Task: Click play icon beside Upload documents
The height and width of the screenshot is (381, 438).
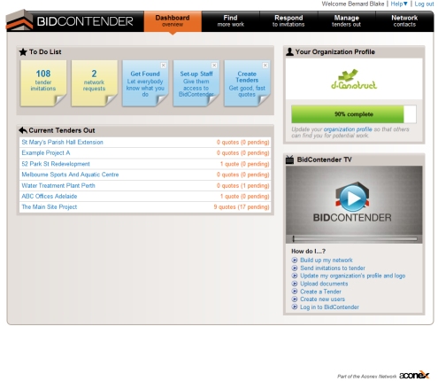Action: pyautogui.click(x=295, y=284)
